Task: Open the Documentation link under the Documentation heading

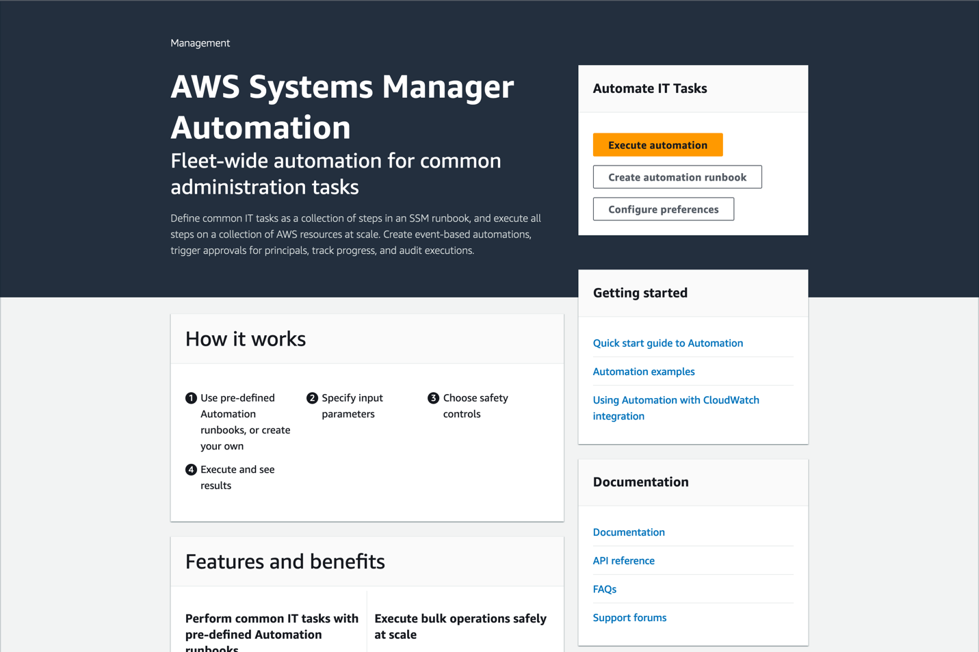Action: pos(629,532)
